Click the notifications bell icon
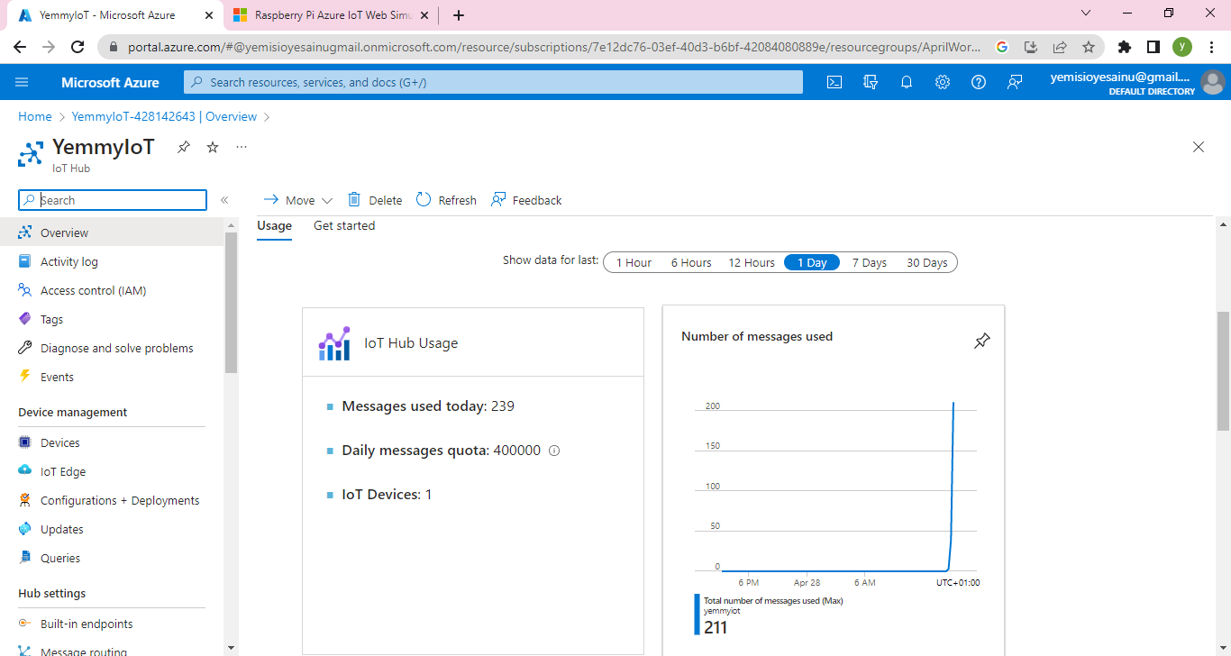Image resolution: width=1231 pixels, height=656 pixels. point(907,82)
